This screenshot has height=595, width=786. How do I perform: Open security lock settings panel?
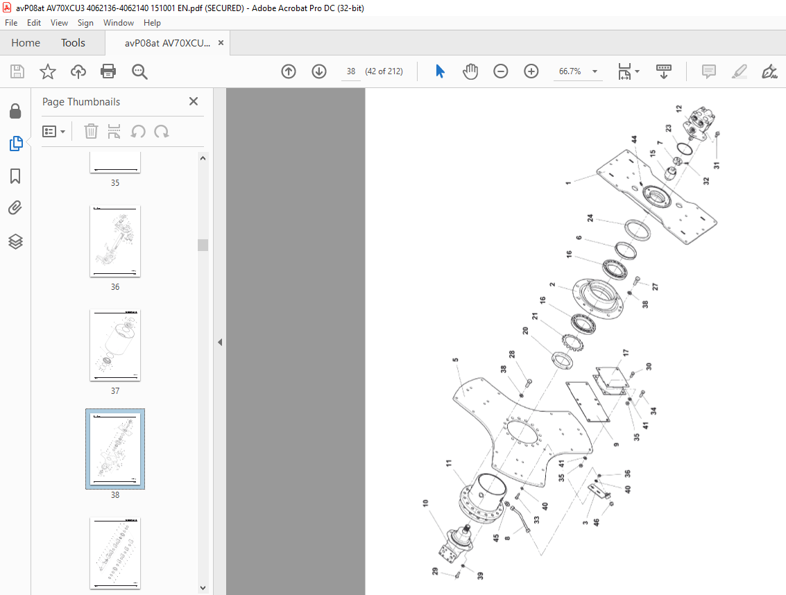click(x=15, y=111)
